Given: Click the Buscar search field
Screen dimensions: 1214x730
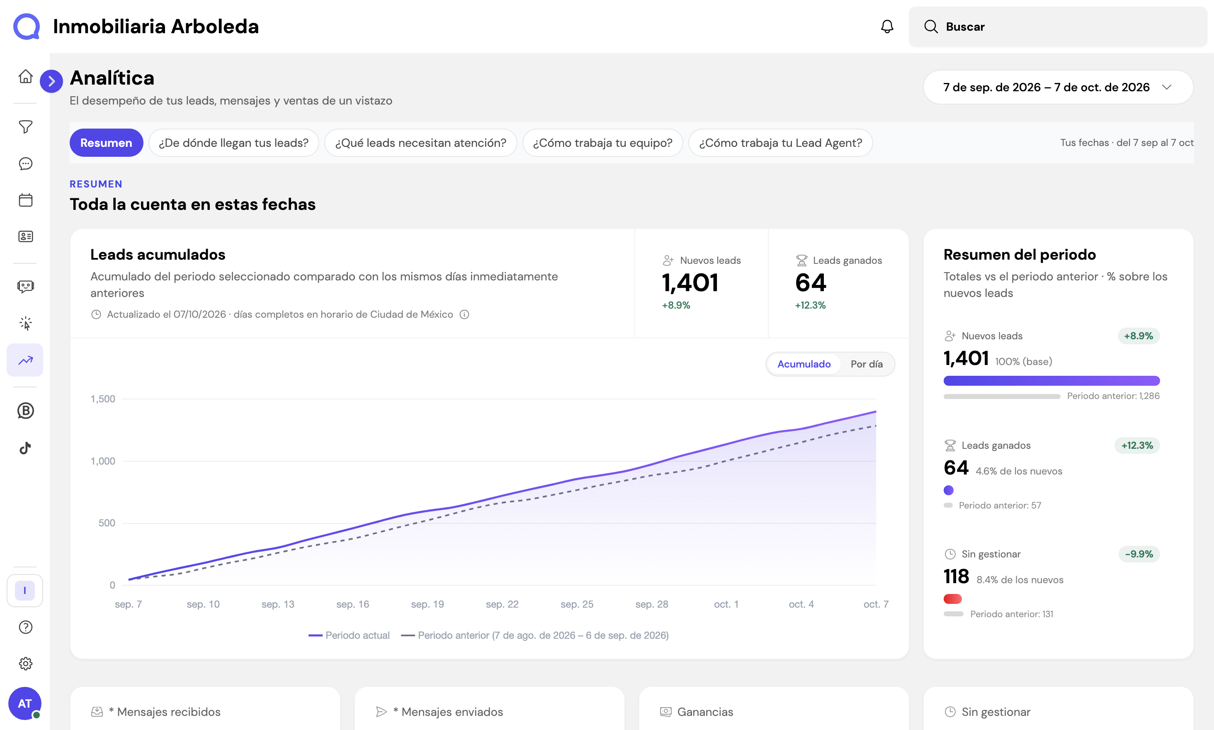Looking at the screenshot, I should 1058,27.
